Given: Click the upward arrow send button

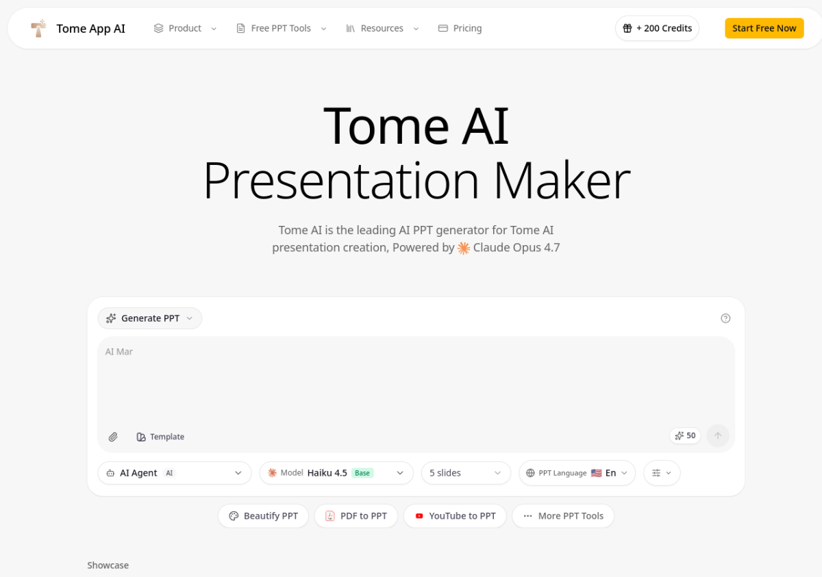Looking at the screenshot, I should click(x=718, y=435).
